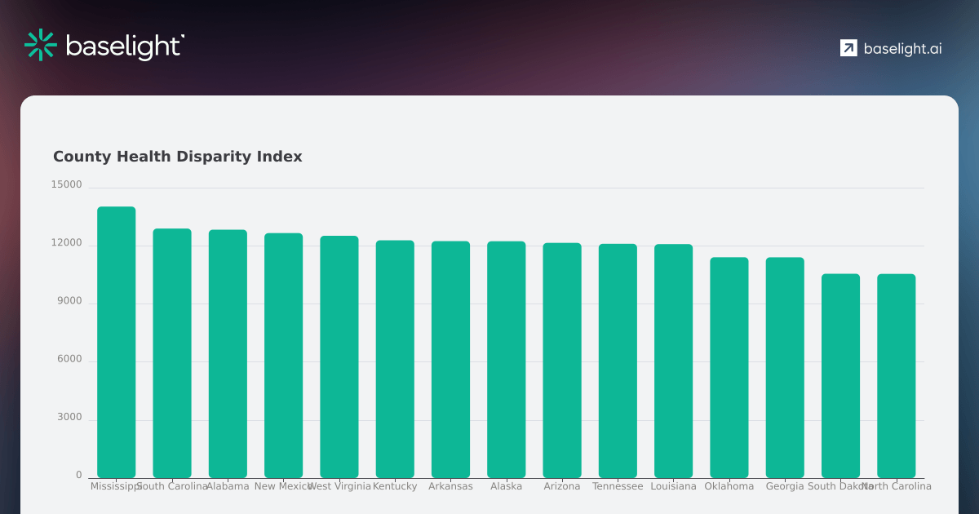
Task: Click the Mississippi axis label
Action: (x=116, y=486)
